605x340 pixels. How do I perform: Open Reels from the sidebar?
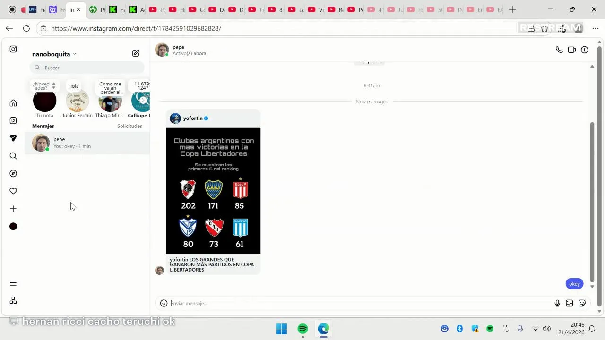point(13,121)
